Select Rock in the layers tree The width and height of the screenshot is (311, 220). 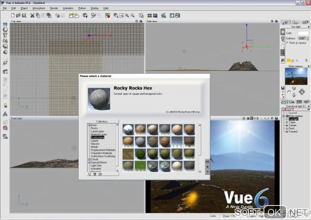[x=291, y=128]
